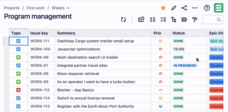Open the TO DO status of WORK-100
Image resolution: width=228 pixels, height=112 pixels.
[179, 49]
